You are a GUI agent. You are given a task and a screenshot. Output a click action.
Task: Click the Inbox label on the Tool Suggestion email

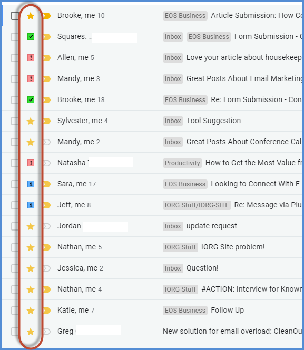[x=173, y=121]
